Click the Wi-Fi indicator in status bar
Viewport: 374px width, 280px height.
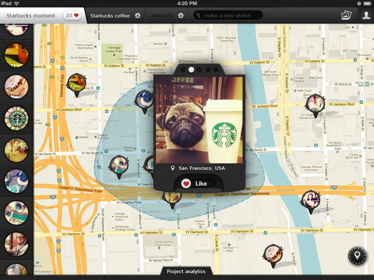coord(17,3)
